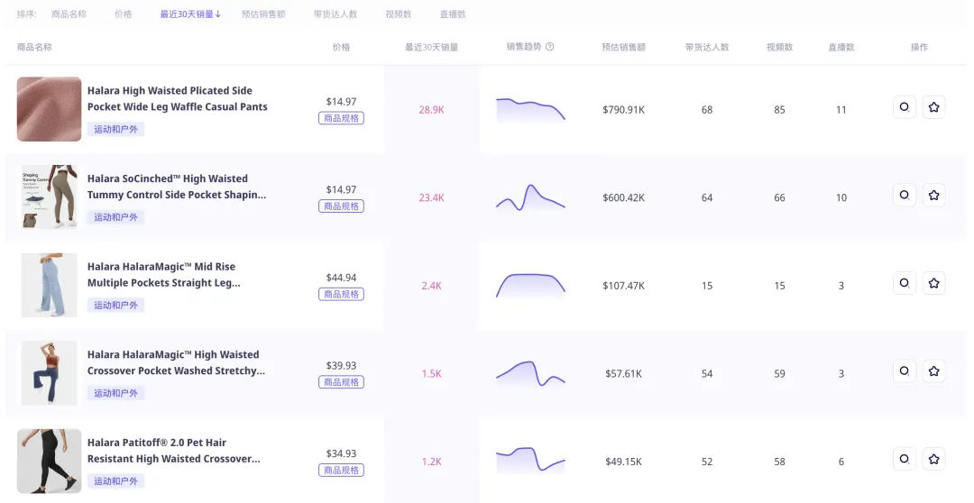Open 商品规格 for Halara Patitoff 2.0

pos(341,470)
